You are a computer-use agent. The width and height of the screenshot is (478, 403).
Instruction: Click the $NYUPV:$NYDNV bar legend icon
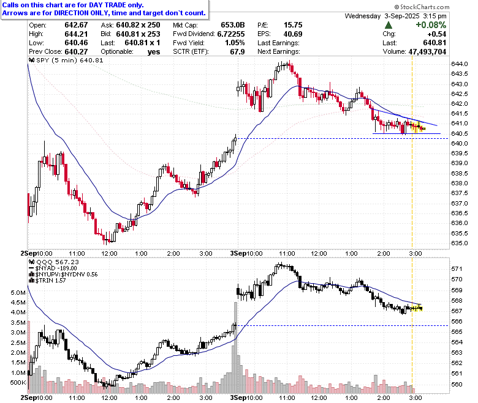32,275
